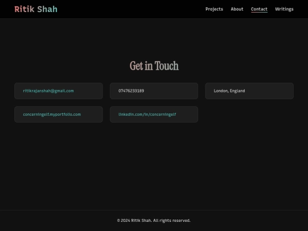This screenshot has height=231, width=308.
Task: Click the ritikrajanshah@gmail.com email link
Action: [48, 91]
